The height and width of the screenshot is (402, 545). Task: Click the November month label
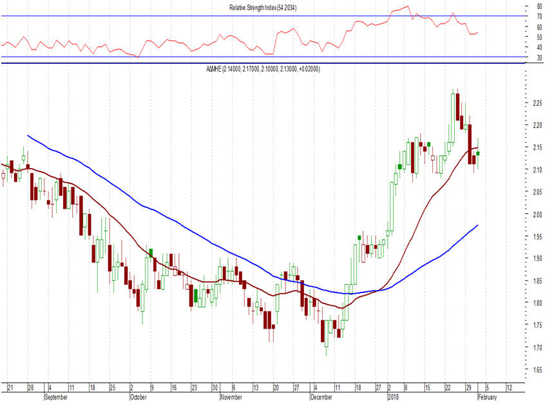coord(231,397)
